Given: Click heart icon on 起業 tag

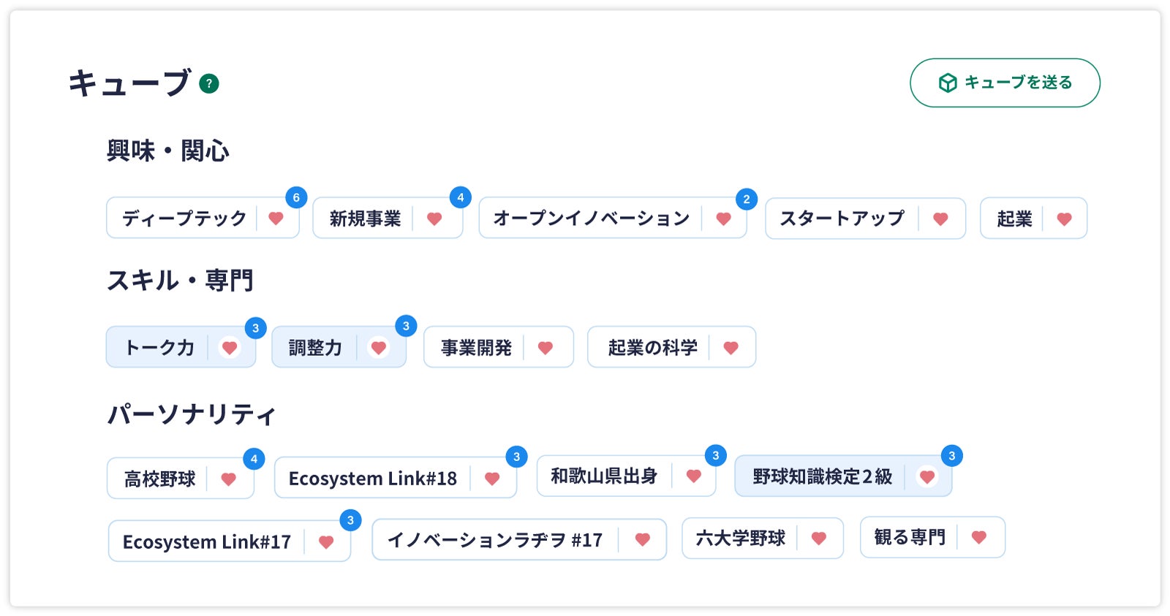Looking at the screenshot, I should coord(1065,218).
